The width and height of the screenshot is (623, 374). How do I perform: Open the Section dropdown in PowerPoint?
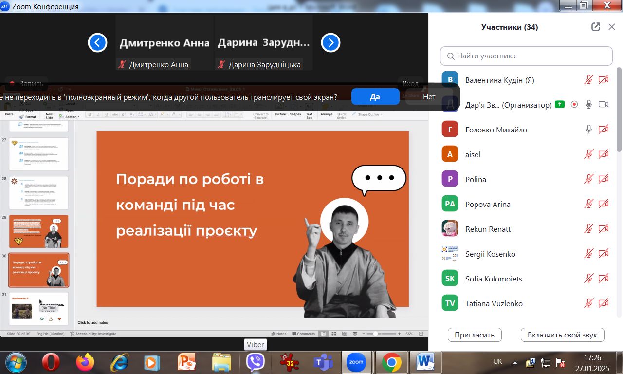tap(70, 117)
